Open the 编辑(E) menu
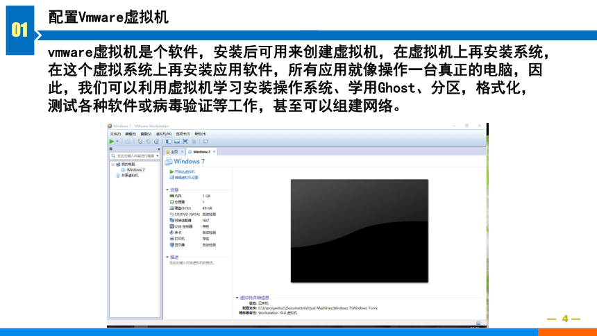 131,134
